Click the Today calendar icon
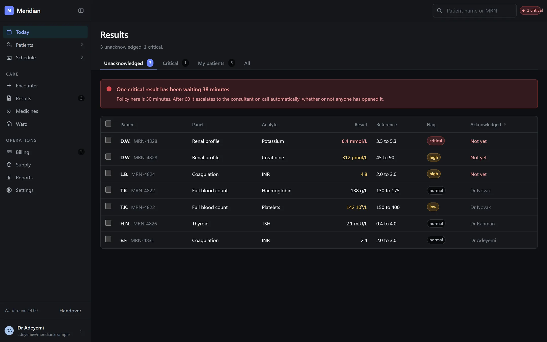 click(x=9, y=32)
